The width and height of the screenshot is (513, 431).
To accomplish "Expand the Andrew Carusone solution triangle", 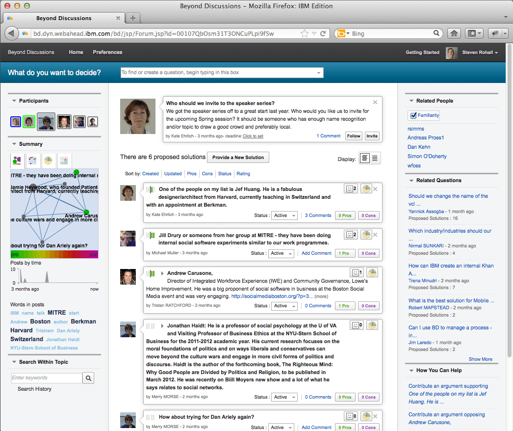I will [x=162, y=273].
